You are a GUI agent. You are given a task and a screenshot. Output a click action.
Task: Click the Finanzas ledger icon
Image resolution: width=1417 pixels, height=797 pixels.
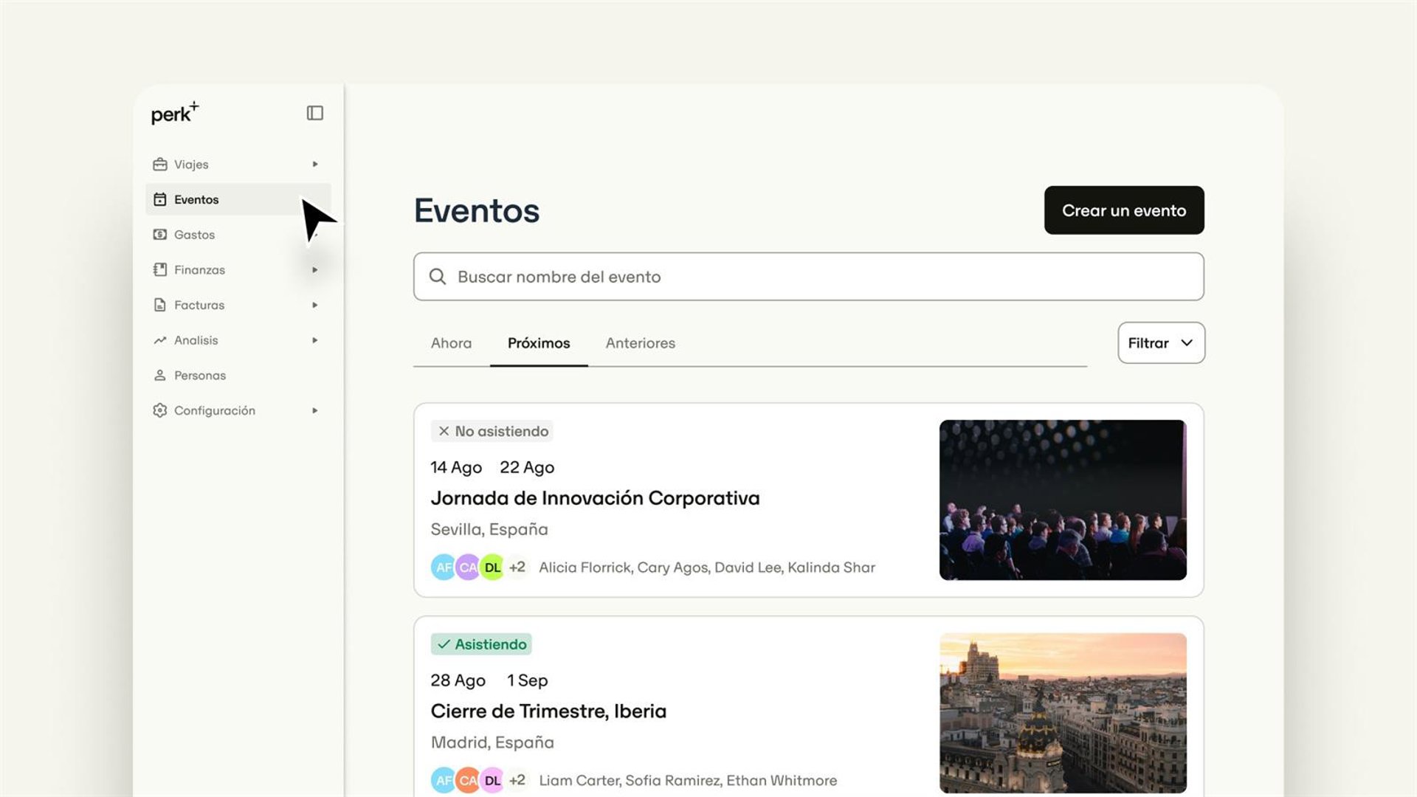tap(159, 269)
